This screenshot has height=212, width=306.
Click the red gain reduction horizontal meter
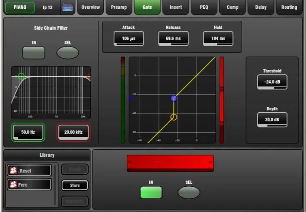point(170,163)
